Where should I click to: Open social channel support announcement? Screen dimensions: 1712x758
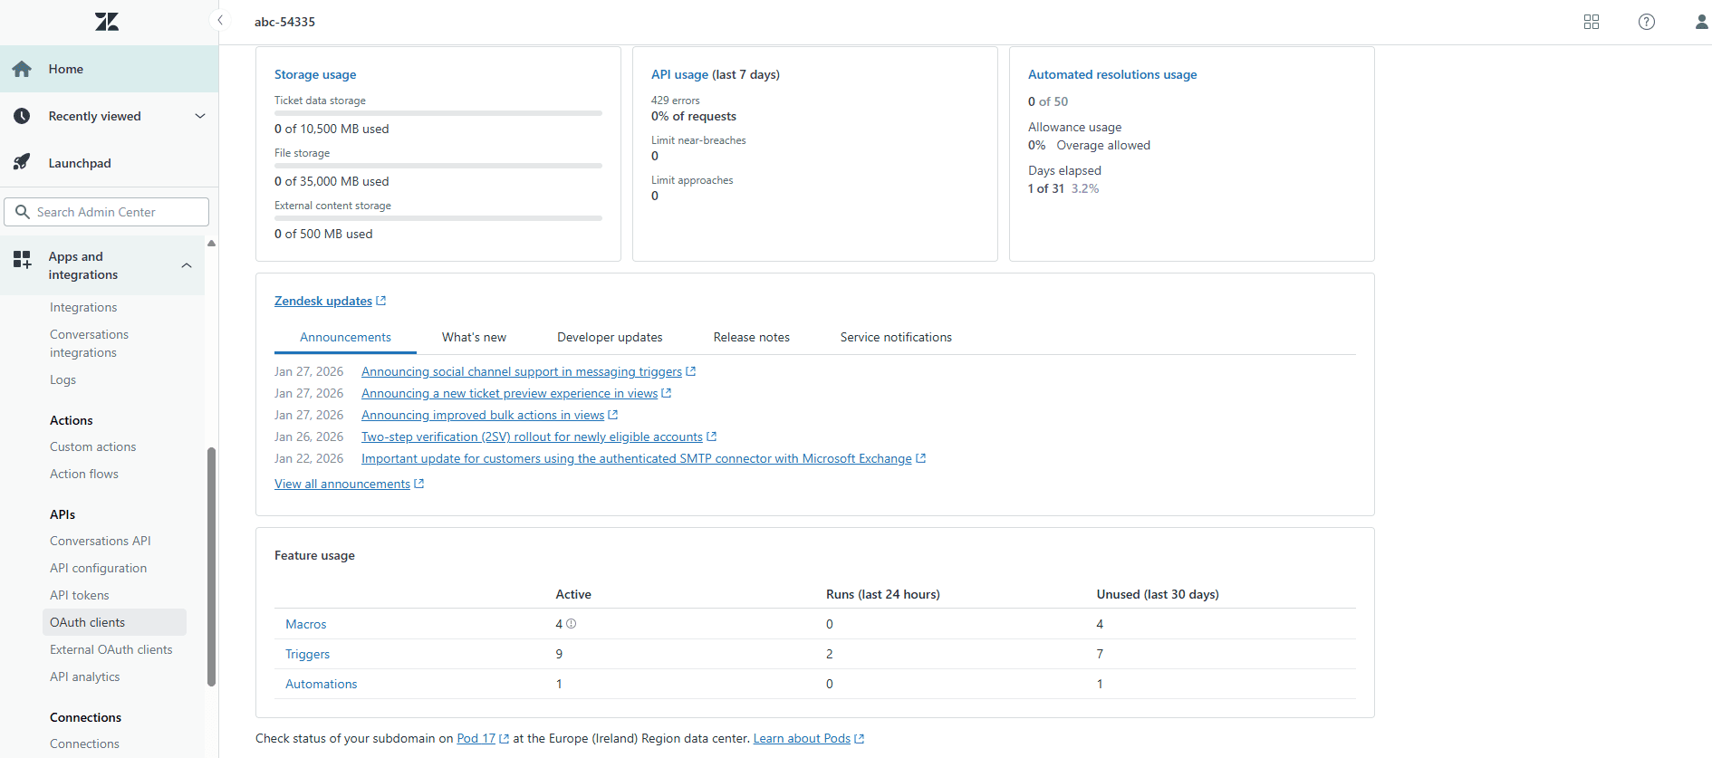coord(522,371)
